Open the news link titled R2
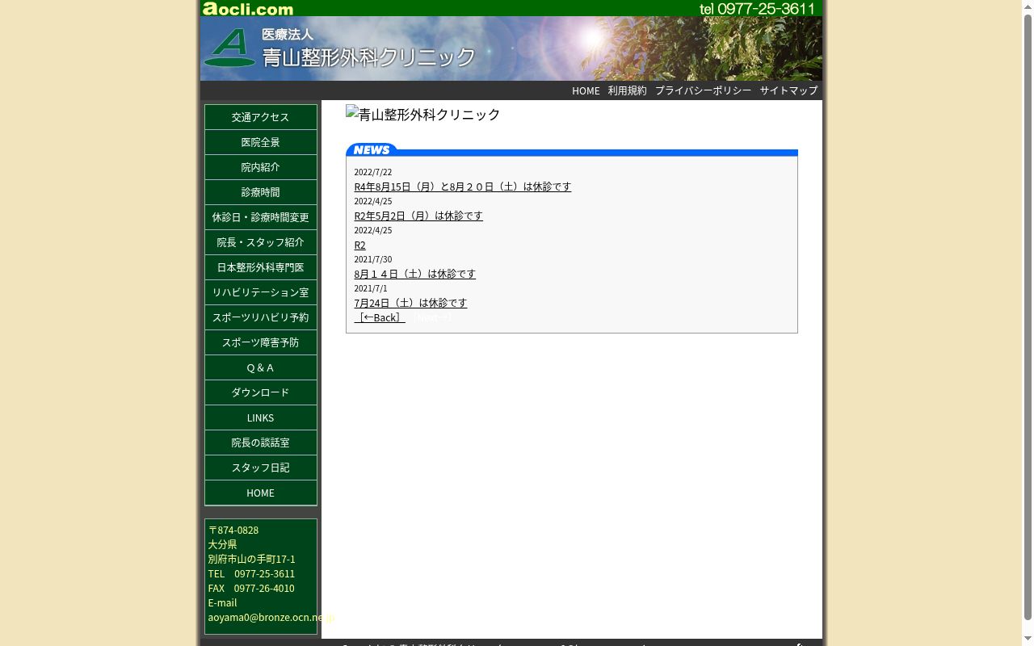Image resolution: width=1034 pixels, height=646 pixels. [x=359, y=245]
